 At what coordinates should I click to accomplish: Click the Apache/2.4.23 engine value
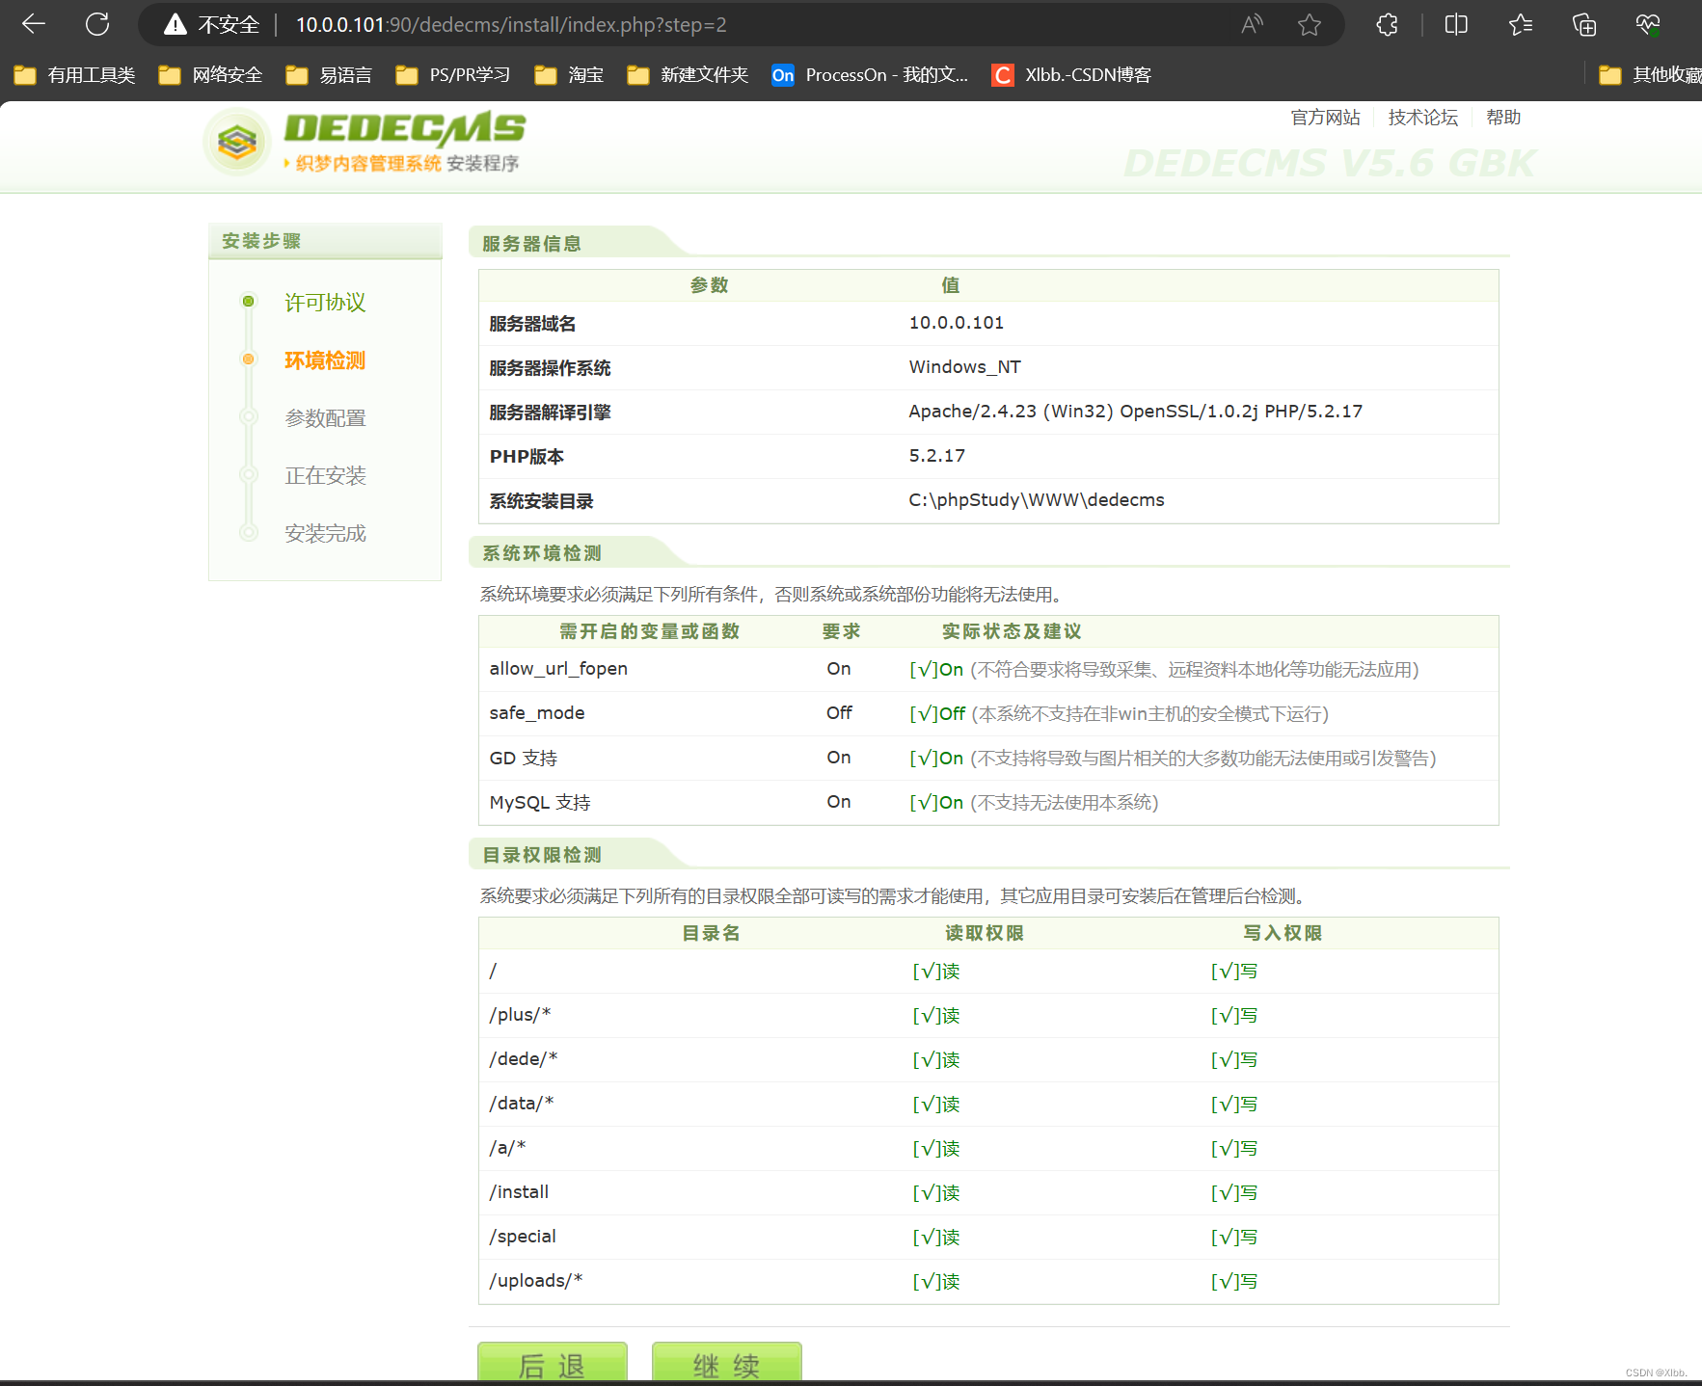pyautogui.click(x=1135, y=412)
